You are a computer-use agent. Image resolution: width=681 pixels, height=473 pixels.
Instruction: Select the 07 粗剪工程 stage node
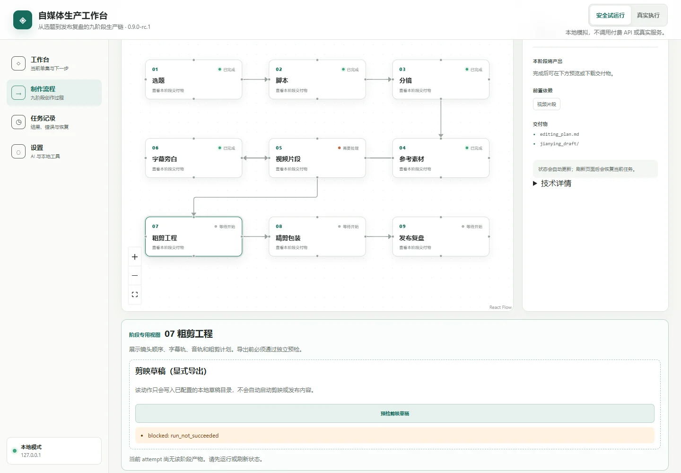click(194, 236)
